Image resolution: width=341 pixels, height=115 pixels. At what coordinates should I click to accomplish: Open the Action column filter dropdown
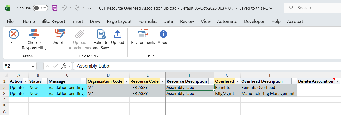25,81
